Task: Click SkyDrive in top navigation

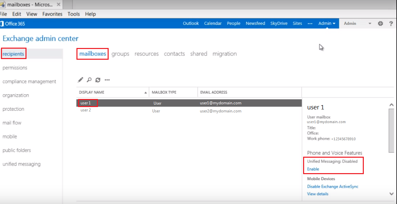Action: (279, 23)
